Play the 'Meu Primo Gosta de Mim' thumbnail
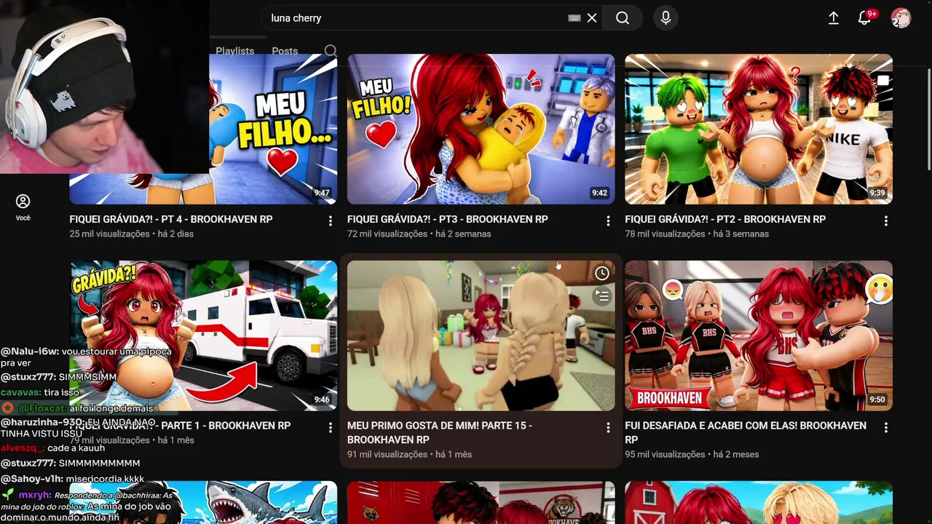The image size is (932, 524). click(x=481, y=336)
